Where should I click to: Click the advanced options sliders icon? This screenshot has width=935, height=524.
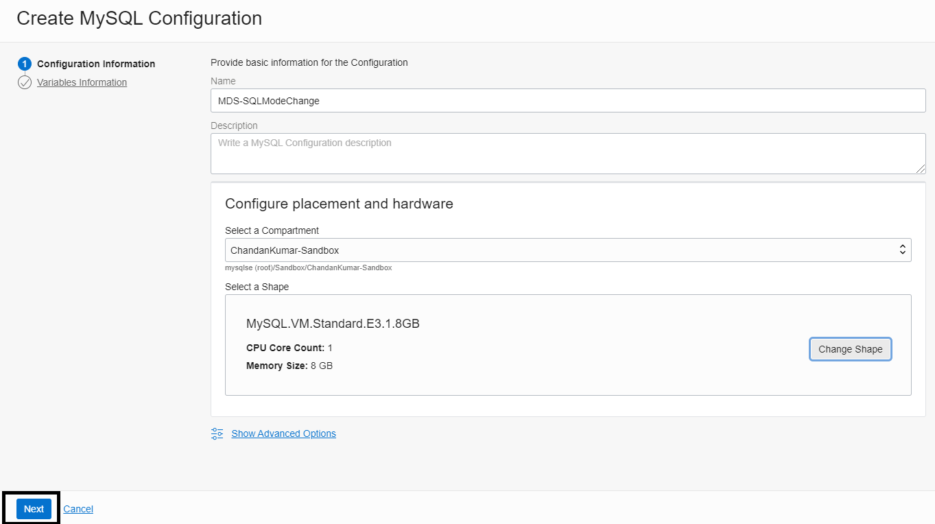pyautogui.click(x=217, y=433)
